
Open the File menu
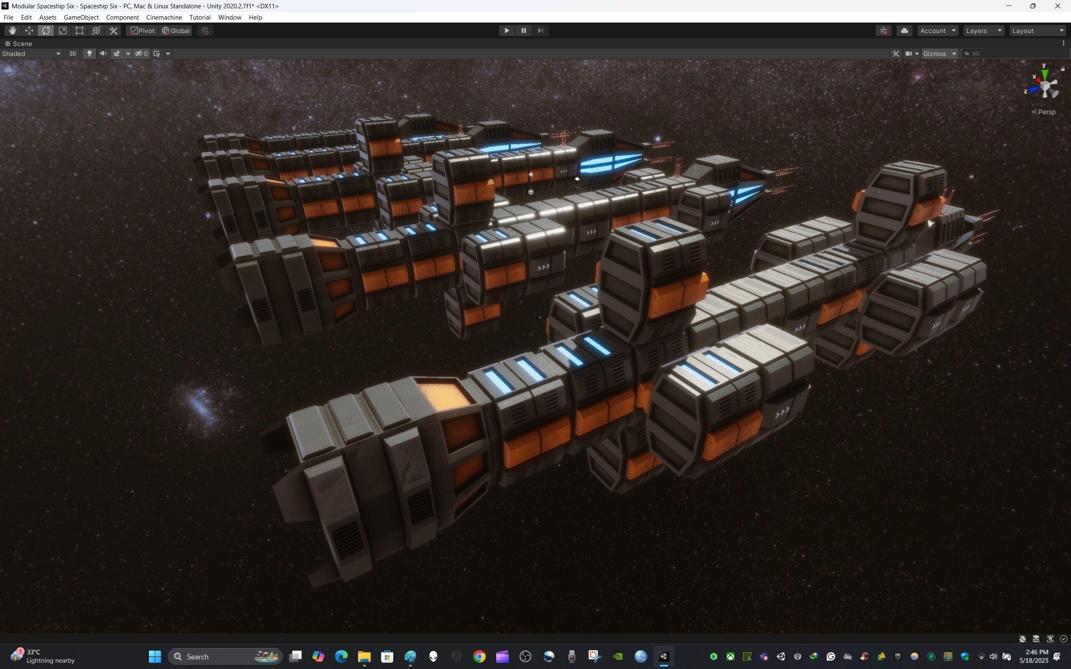point(8,17)
